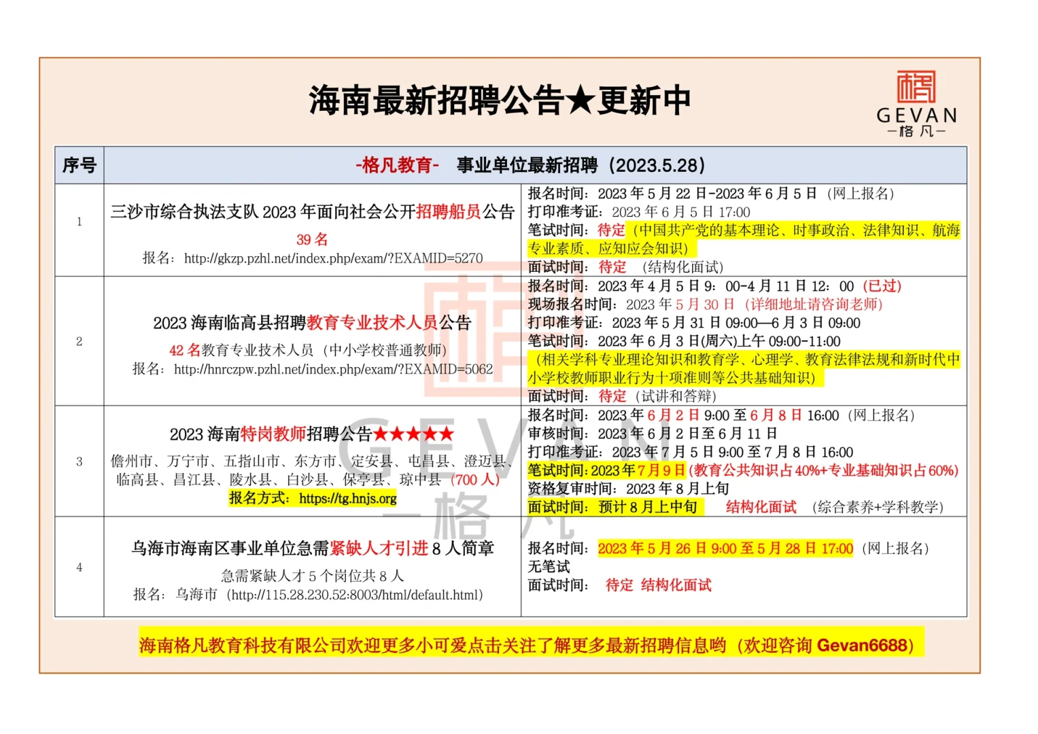
Task: Select row number 3 in the 序号 column
Action: click(x=80, y=461)
